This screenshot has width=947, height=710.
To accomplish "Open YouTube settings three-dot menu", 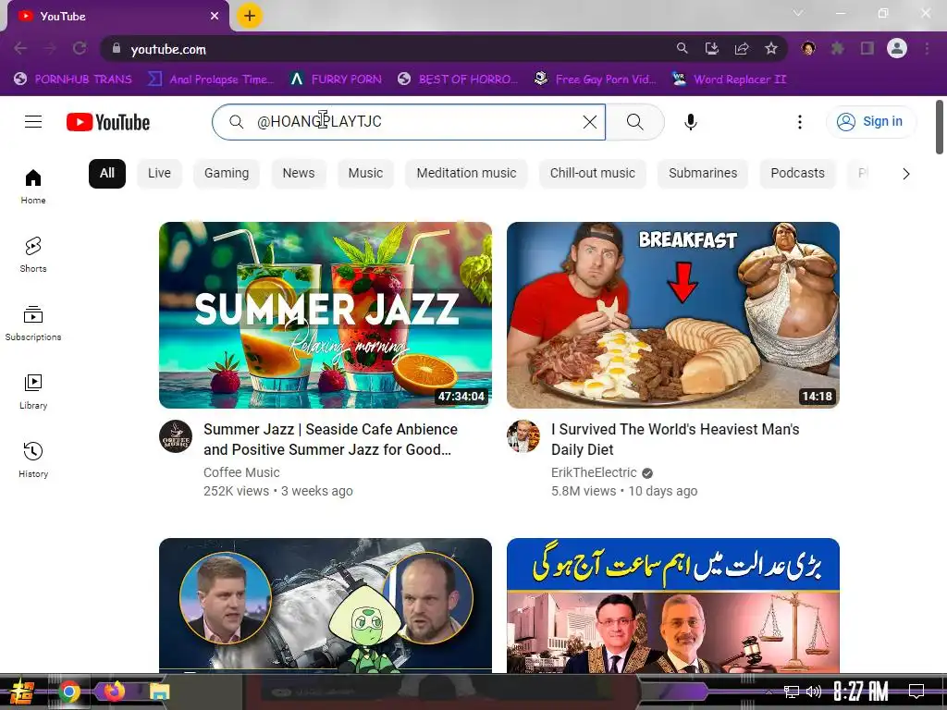I will point(800,122).
